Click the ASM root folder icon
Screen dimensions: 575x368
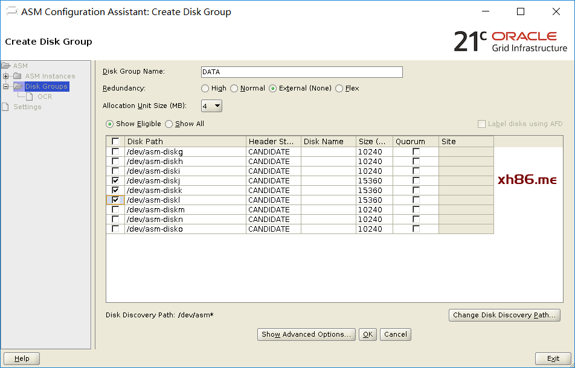point(6,66)
